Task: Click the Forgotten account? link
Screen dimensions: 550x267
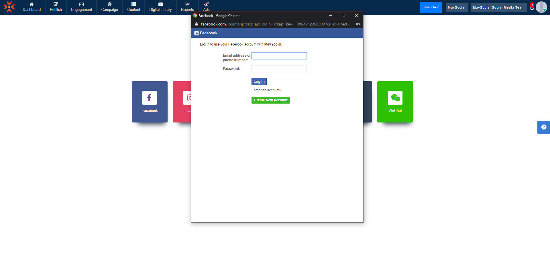Action: (x=266, y=90)
